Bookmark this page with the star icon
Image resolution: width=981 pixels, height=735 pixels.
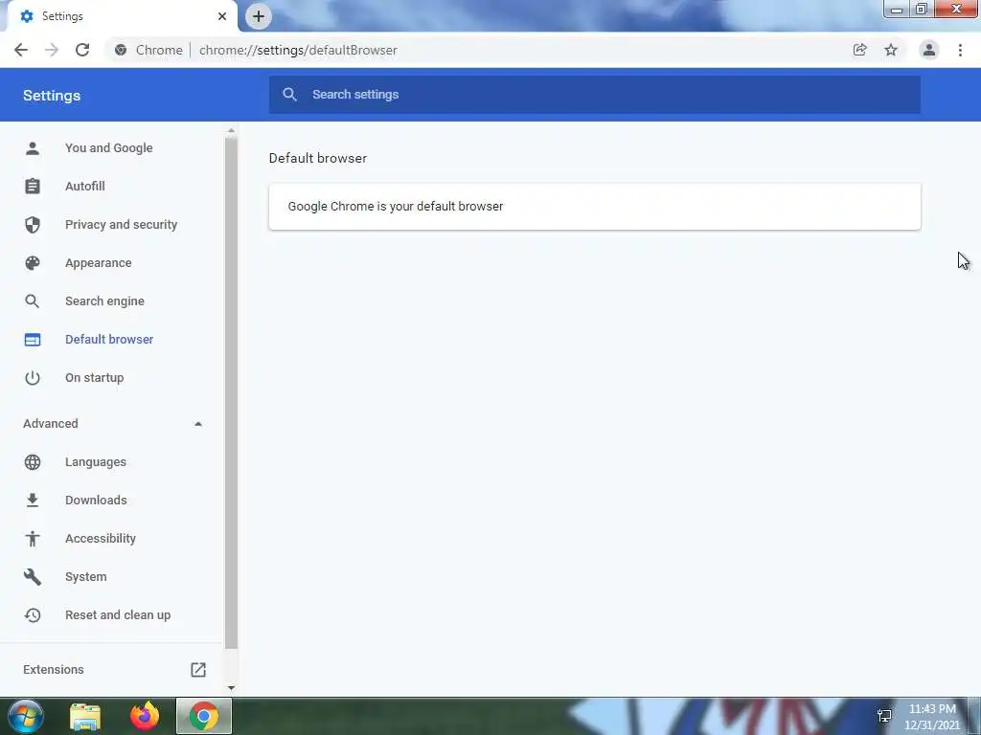891,50
